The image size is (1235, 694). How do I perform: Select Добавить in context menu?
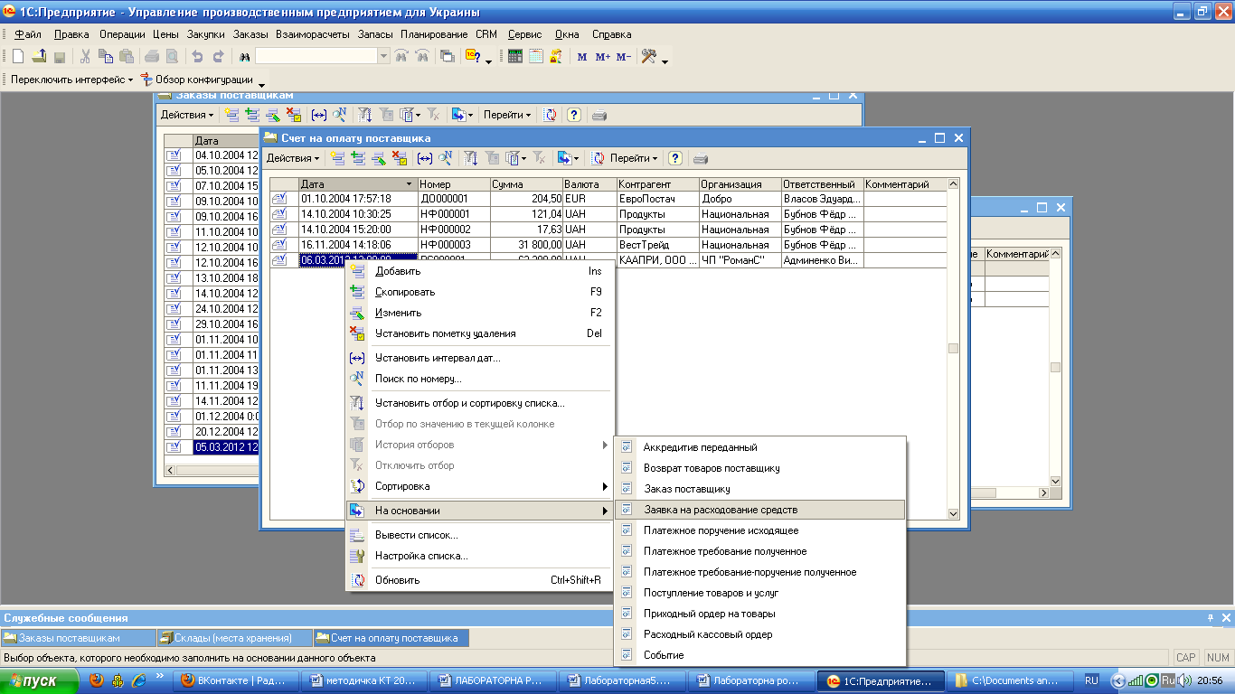[479, 271]
